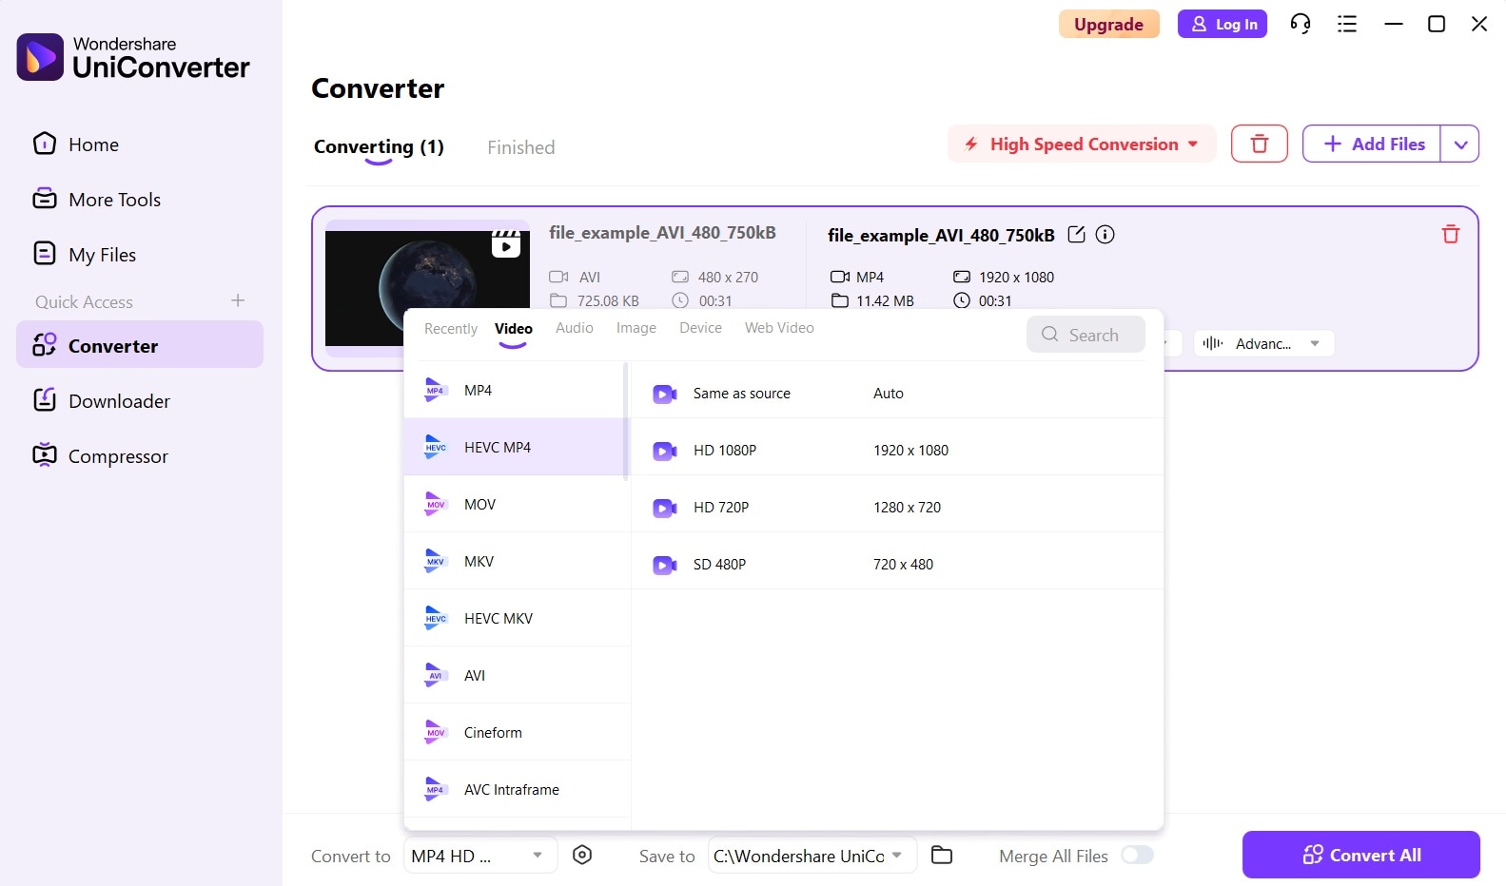1506x886 pixels.
Task: Select the HEVC MKV format
Action: point(517,618)
